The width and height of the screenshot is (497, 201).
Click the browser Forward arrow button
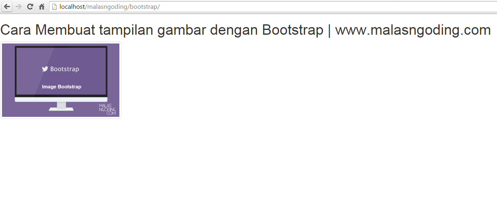pyautogui.click(x=18, y=6)
